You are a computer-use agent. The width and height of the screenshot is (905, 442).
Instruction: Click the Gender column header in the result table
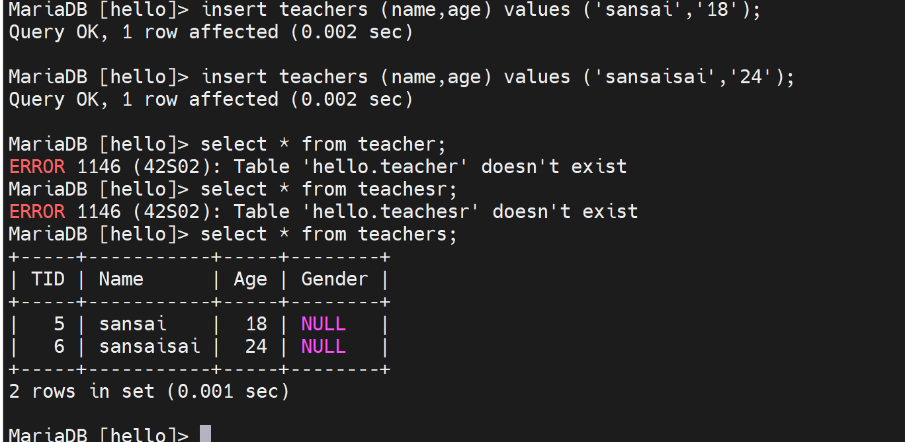pos(334,279)
